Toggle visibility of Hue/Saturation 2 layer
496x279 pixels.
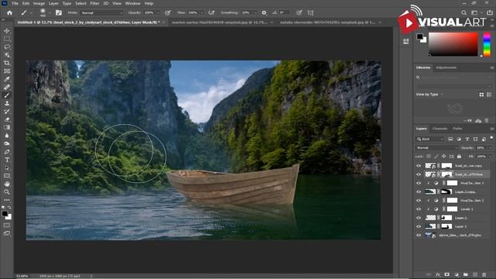(x=418, y=201)
